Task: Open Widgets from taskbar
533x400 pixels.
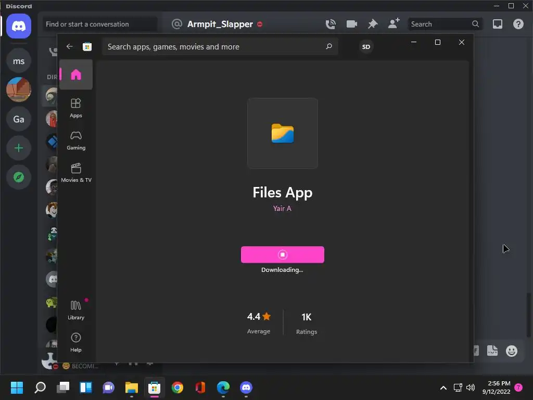Action: 86,387
